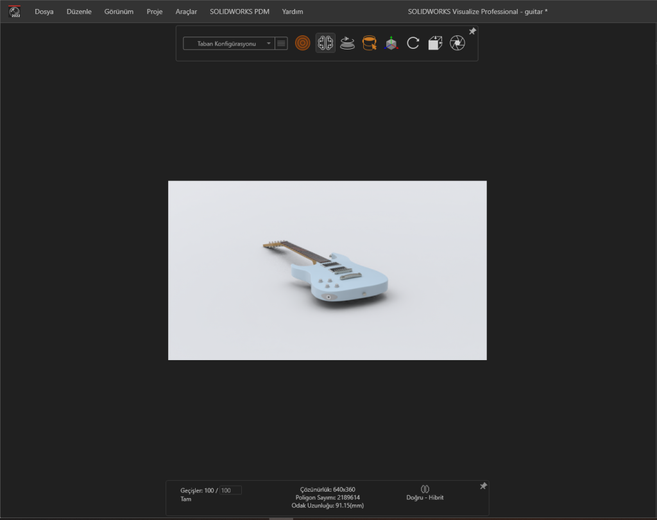The height and width of the screenshot is (520, 657).
Task: Open the Proje menu
Action: (x=155, y=12)
